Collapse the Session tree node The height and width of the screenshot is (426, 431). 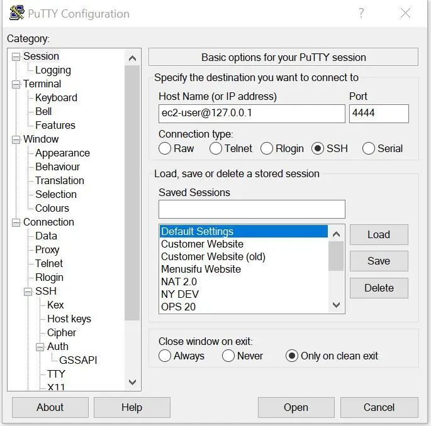[16, 57]
